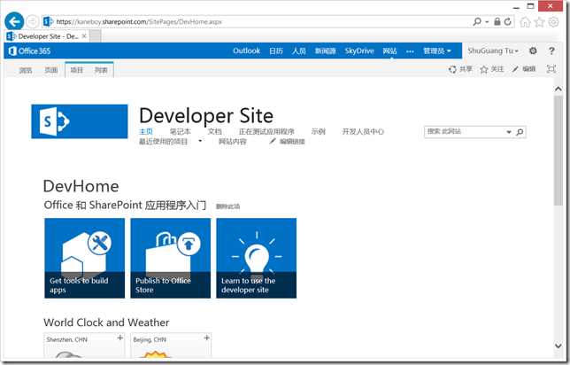Refresh the page with reload icon
The image size is (570, 365).
click(x=507, y=21)
